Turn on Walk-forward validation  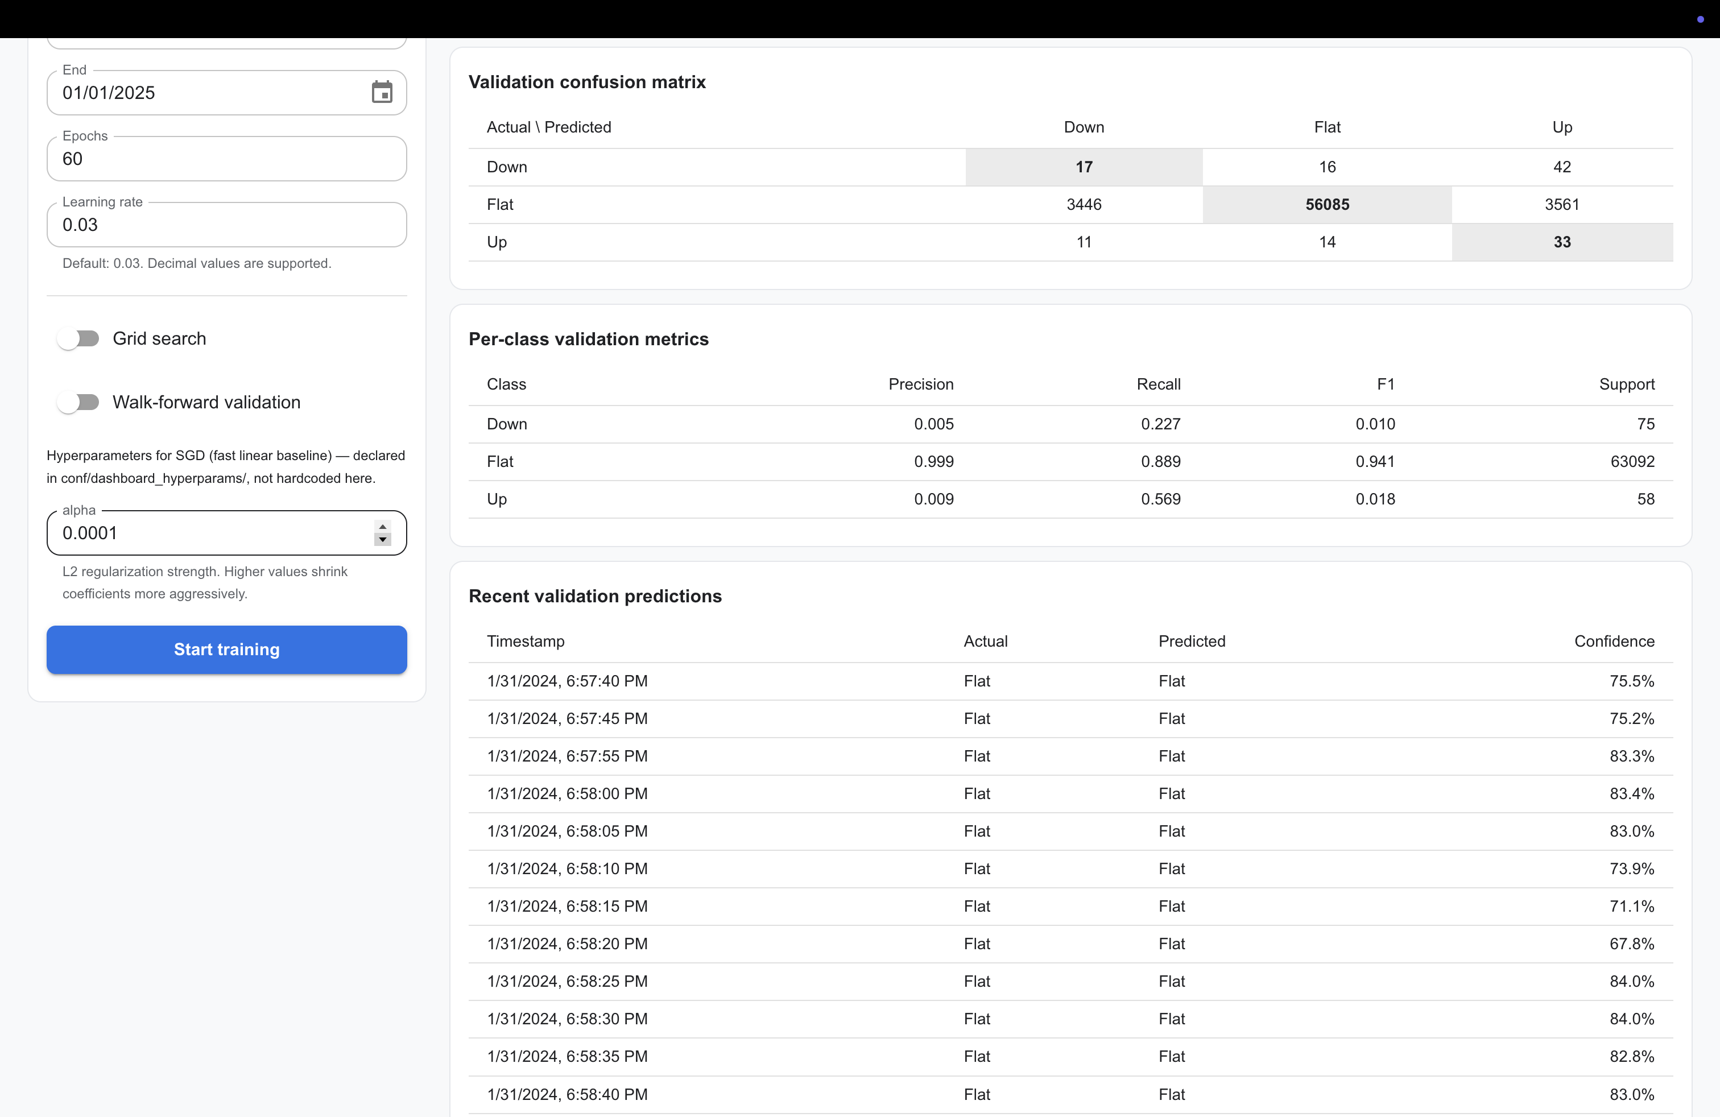[x=78, y=403]
